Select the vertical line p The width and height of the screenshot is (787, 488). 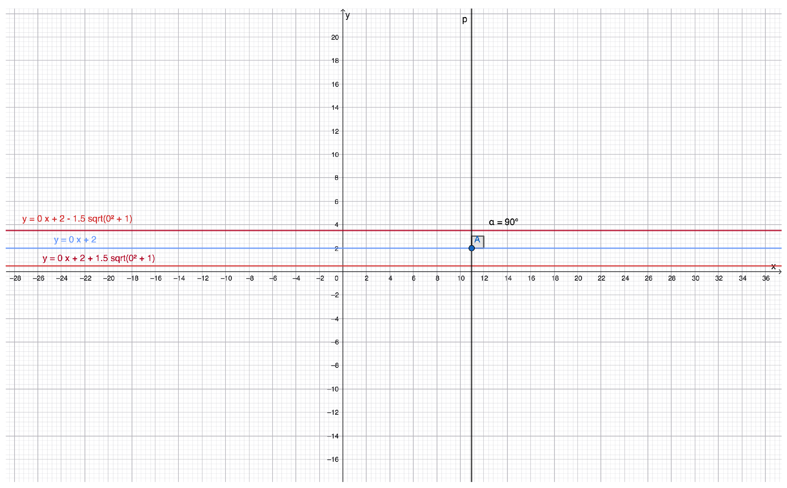tap(471, 129)
